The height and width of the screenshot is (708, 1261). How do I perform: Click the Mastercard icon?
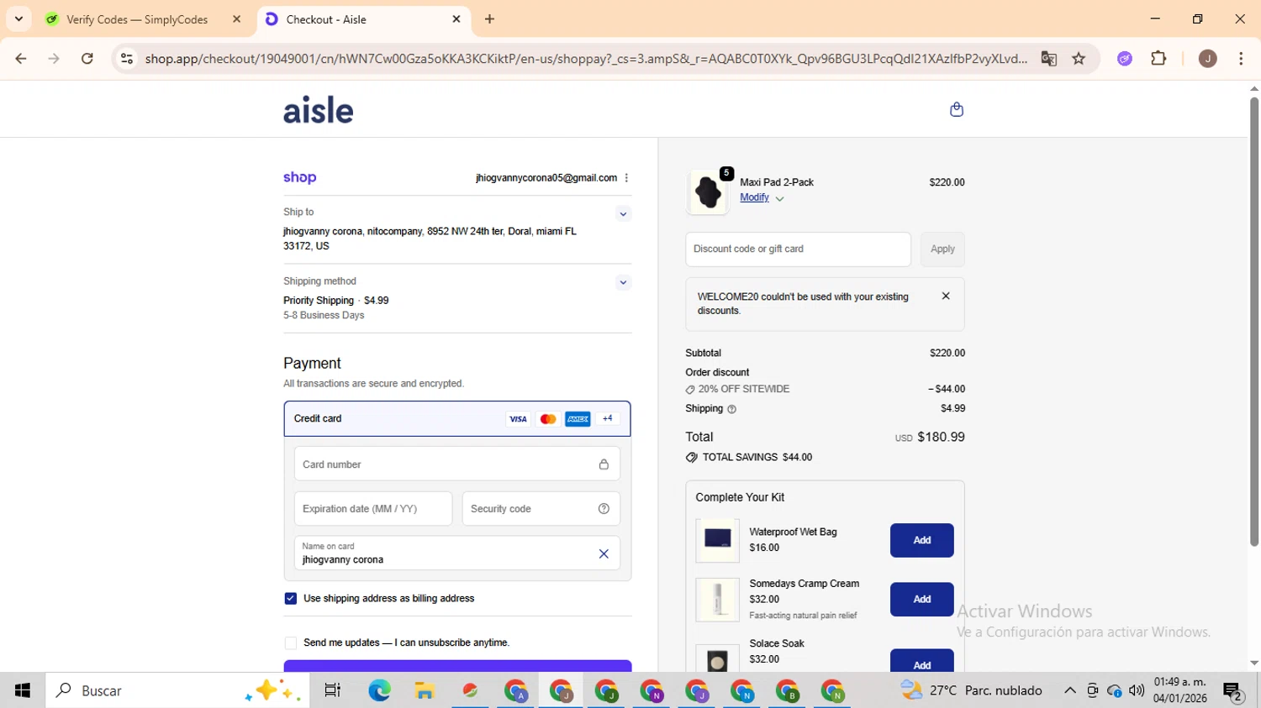(548, 419)
